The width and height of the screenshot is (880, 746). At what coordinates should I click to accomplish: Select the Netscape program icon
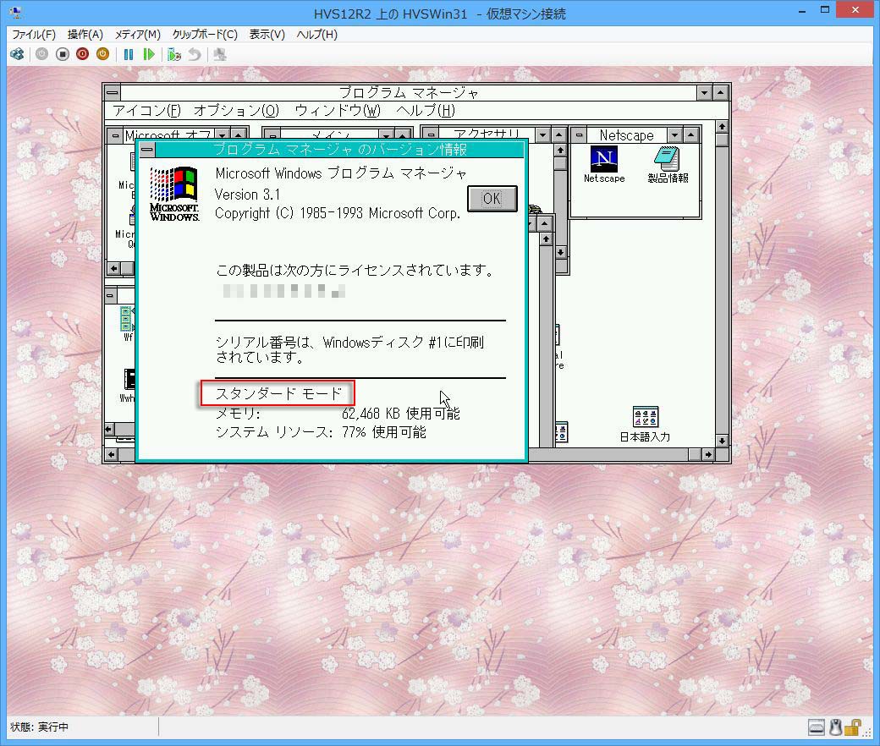604,164
